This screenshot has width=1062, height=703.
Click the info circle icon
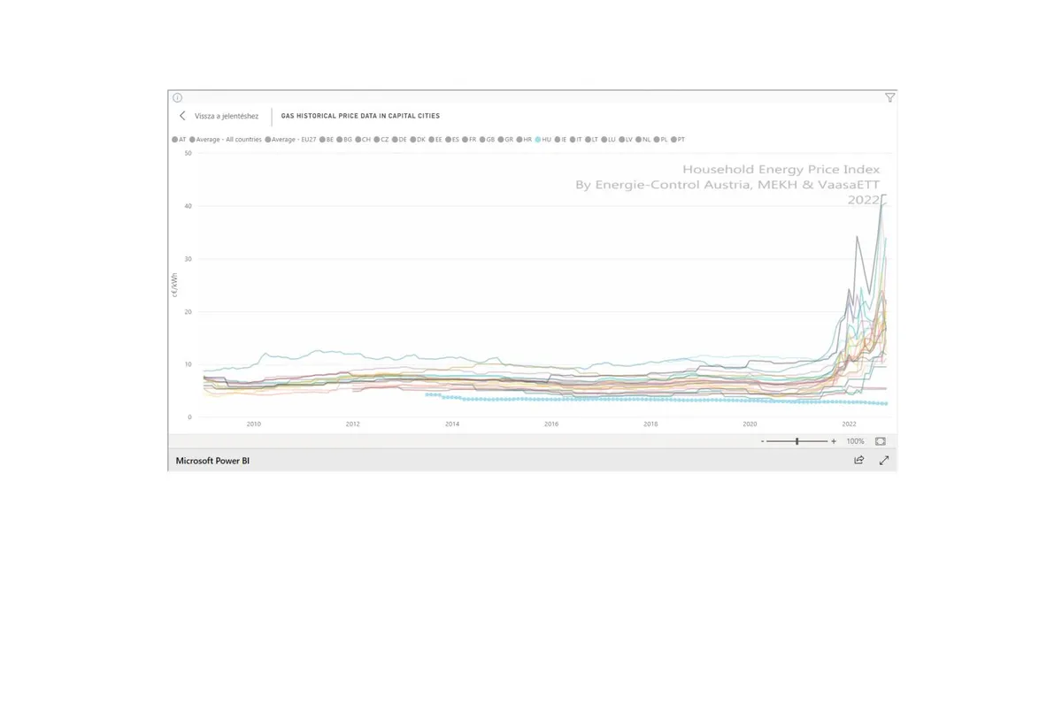(x=177, y=98)
